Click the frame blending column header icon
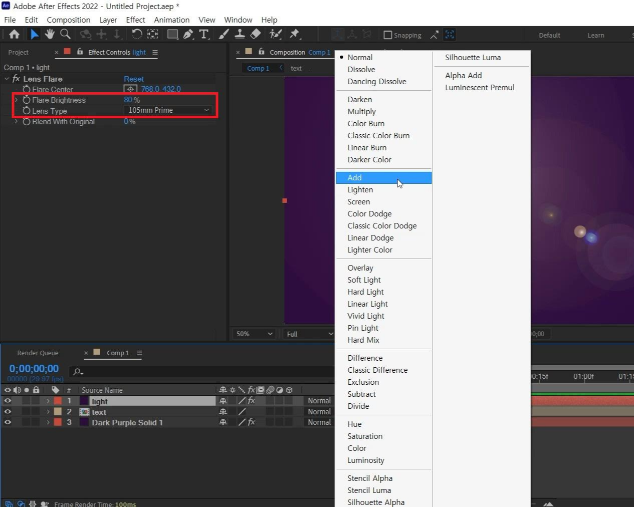Viewport: 634px width, 507px height. [x=260, y=390]
